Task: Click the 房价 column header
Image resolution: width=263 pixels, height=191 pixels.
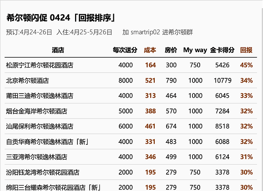Action: [x=171, y=50]
